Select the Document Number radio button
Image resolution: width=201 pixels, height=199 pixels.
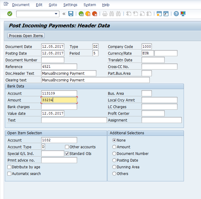coord(114,154)
